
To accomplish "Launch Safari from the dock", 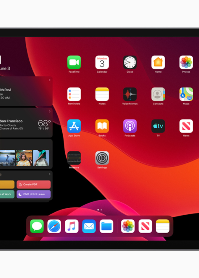I will click(54, 226).
